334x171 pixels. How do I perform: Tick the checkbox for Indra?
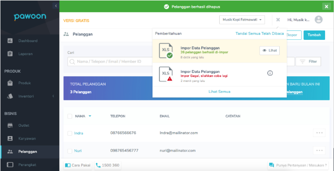70,133
